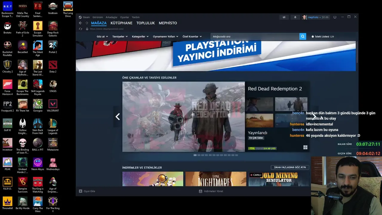Switch to the KÜTÜPHANE tab
382x215 pixels.
[121, 23]
